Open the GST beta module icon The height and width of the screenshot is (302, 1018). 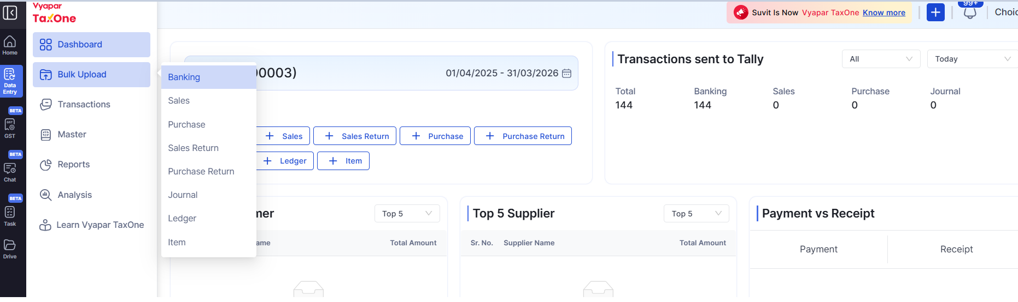click(x=10, y=126)
